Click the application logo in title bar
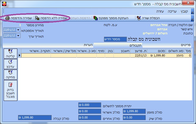 4,4
